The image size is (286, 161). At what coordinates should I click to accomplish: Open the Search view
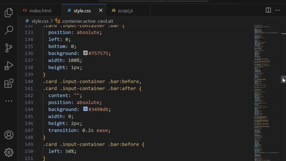pos(8,30)
